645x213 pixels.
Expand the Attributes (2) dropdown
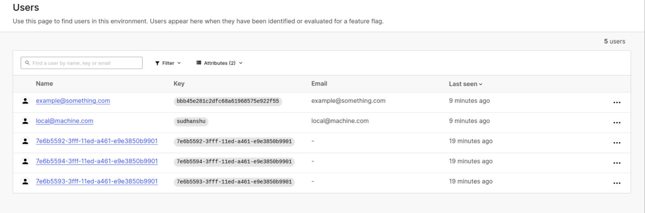click(x=219, y=63)
